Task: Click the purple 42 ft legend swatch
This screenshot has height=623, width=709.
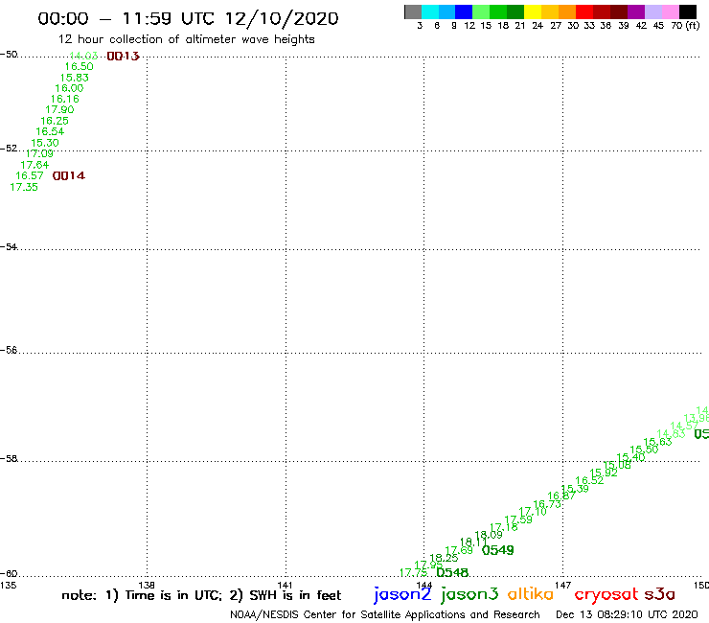Action: [x=636, y=12]
